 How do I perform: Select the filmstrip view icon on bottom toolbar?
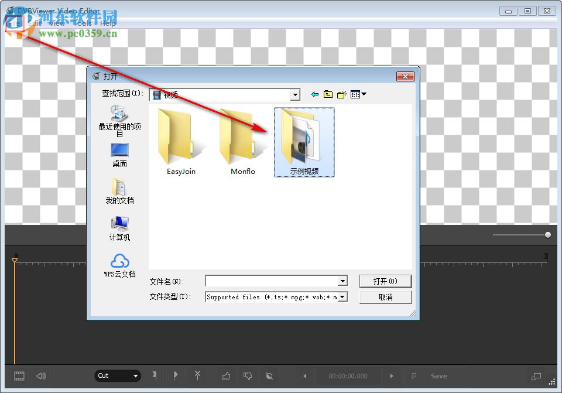19,376
